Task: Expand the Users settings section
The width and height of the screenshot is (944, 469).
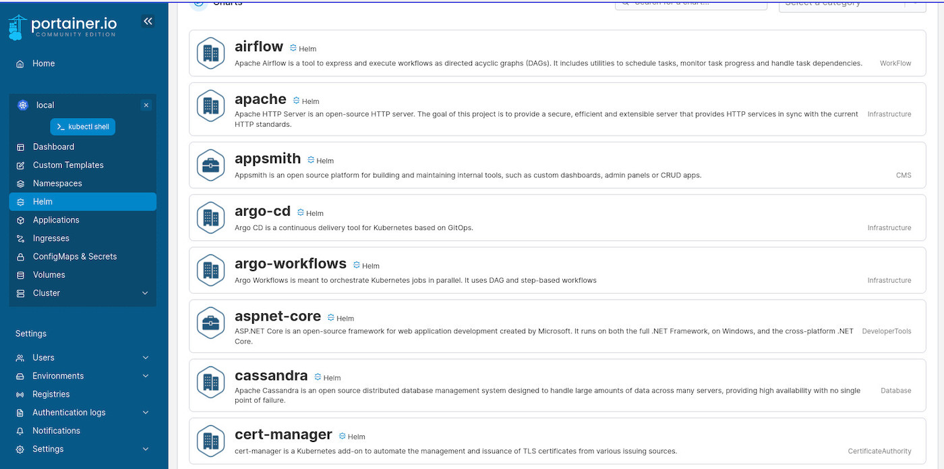Action: [145, 358]
